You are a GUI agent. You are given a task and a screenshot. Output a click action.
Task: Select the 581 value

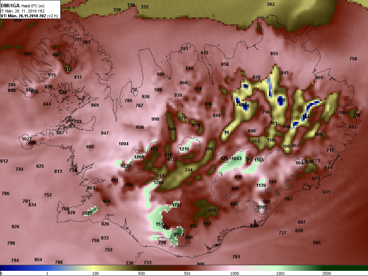click(86, 42)
